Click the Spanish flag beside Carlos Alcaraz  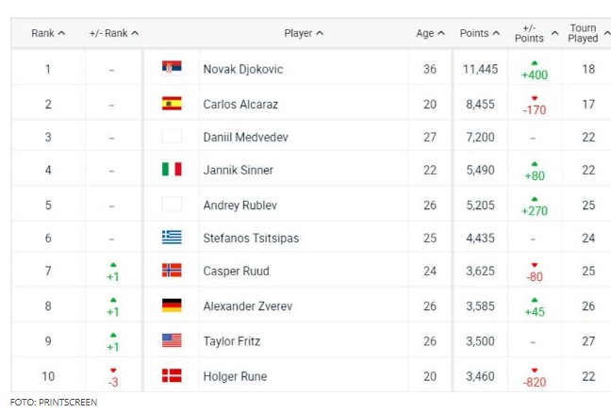(172, 104)
